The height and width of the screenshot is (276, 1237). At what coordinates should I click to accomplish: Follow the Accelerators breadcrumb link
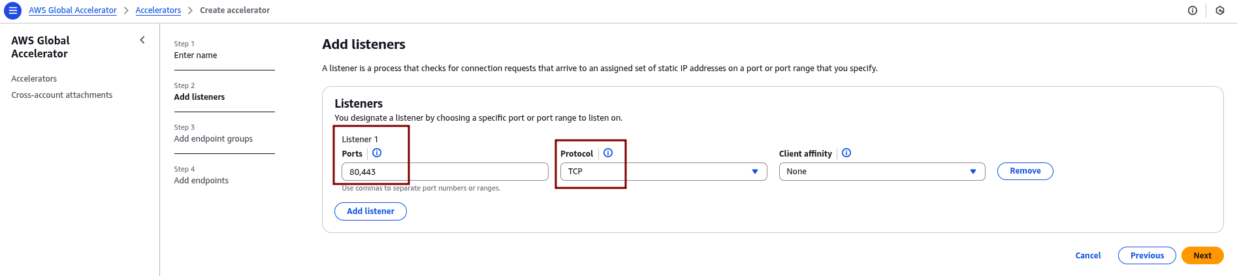[x=158, y=10]
